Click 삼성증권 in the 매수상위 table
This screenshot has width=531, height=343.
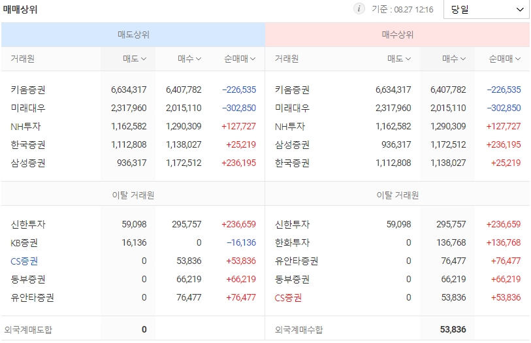[292, 144]
